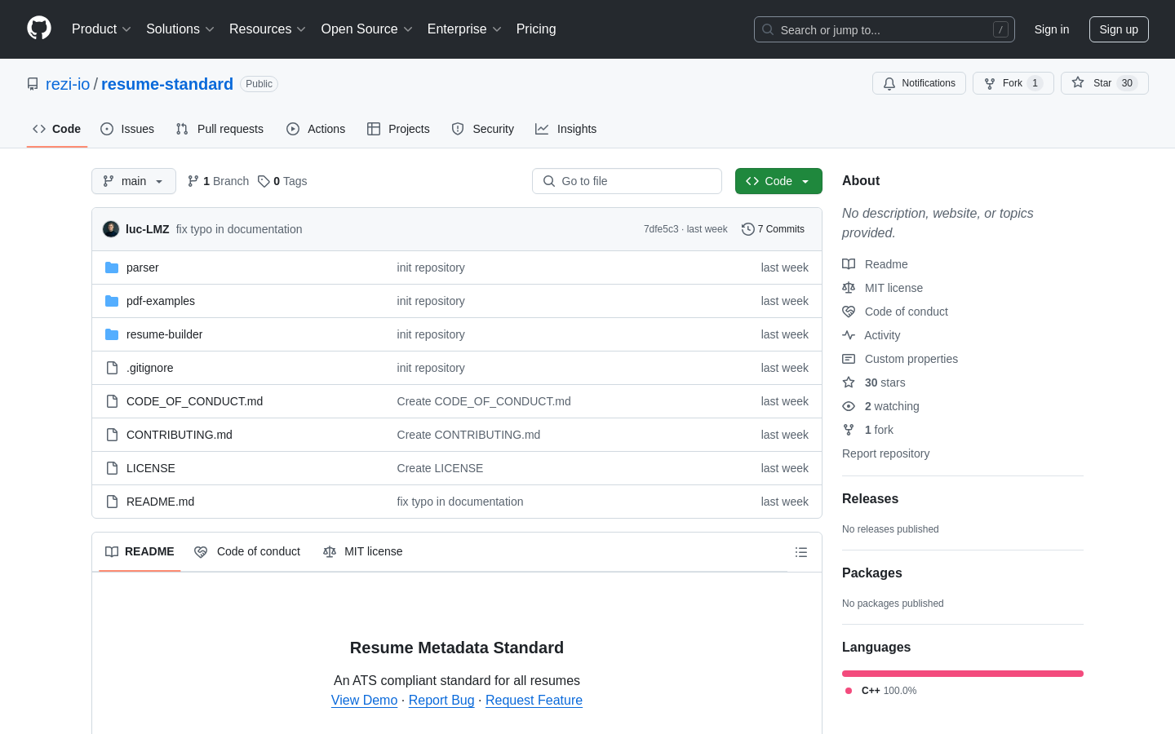1175x734 pixels.
Task: Open the README outline list icon
Action: (801, 552)
